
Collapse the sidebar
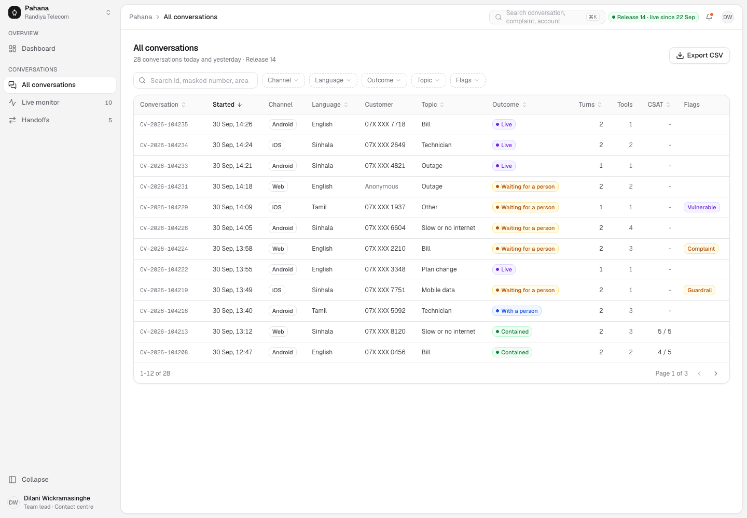tap(60, 480)
